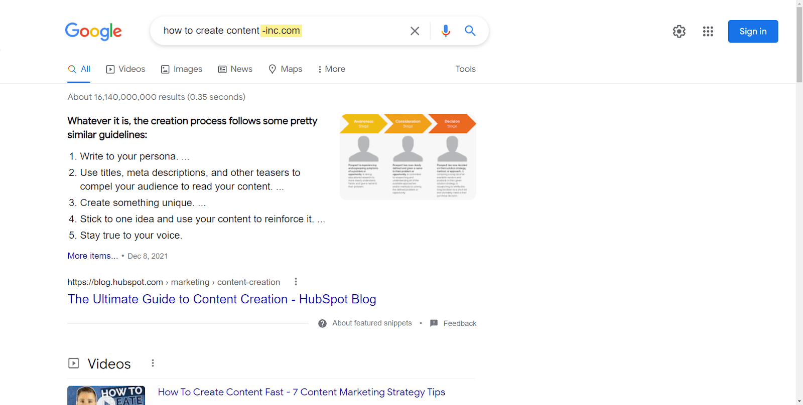
Task: Sign in to your Google account
Action: tap(752, 31)
